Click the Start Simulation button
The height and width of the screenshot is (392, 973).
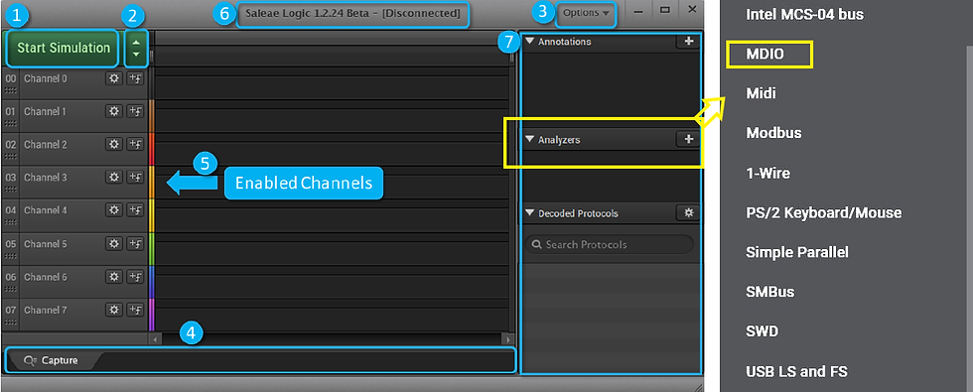click(63, 49)
